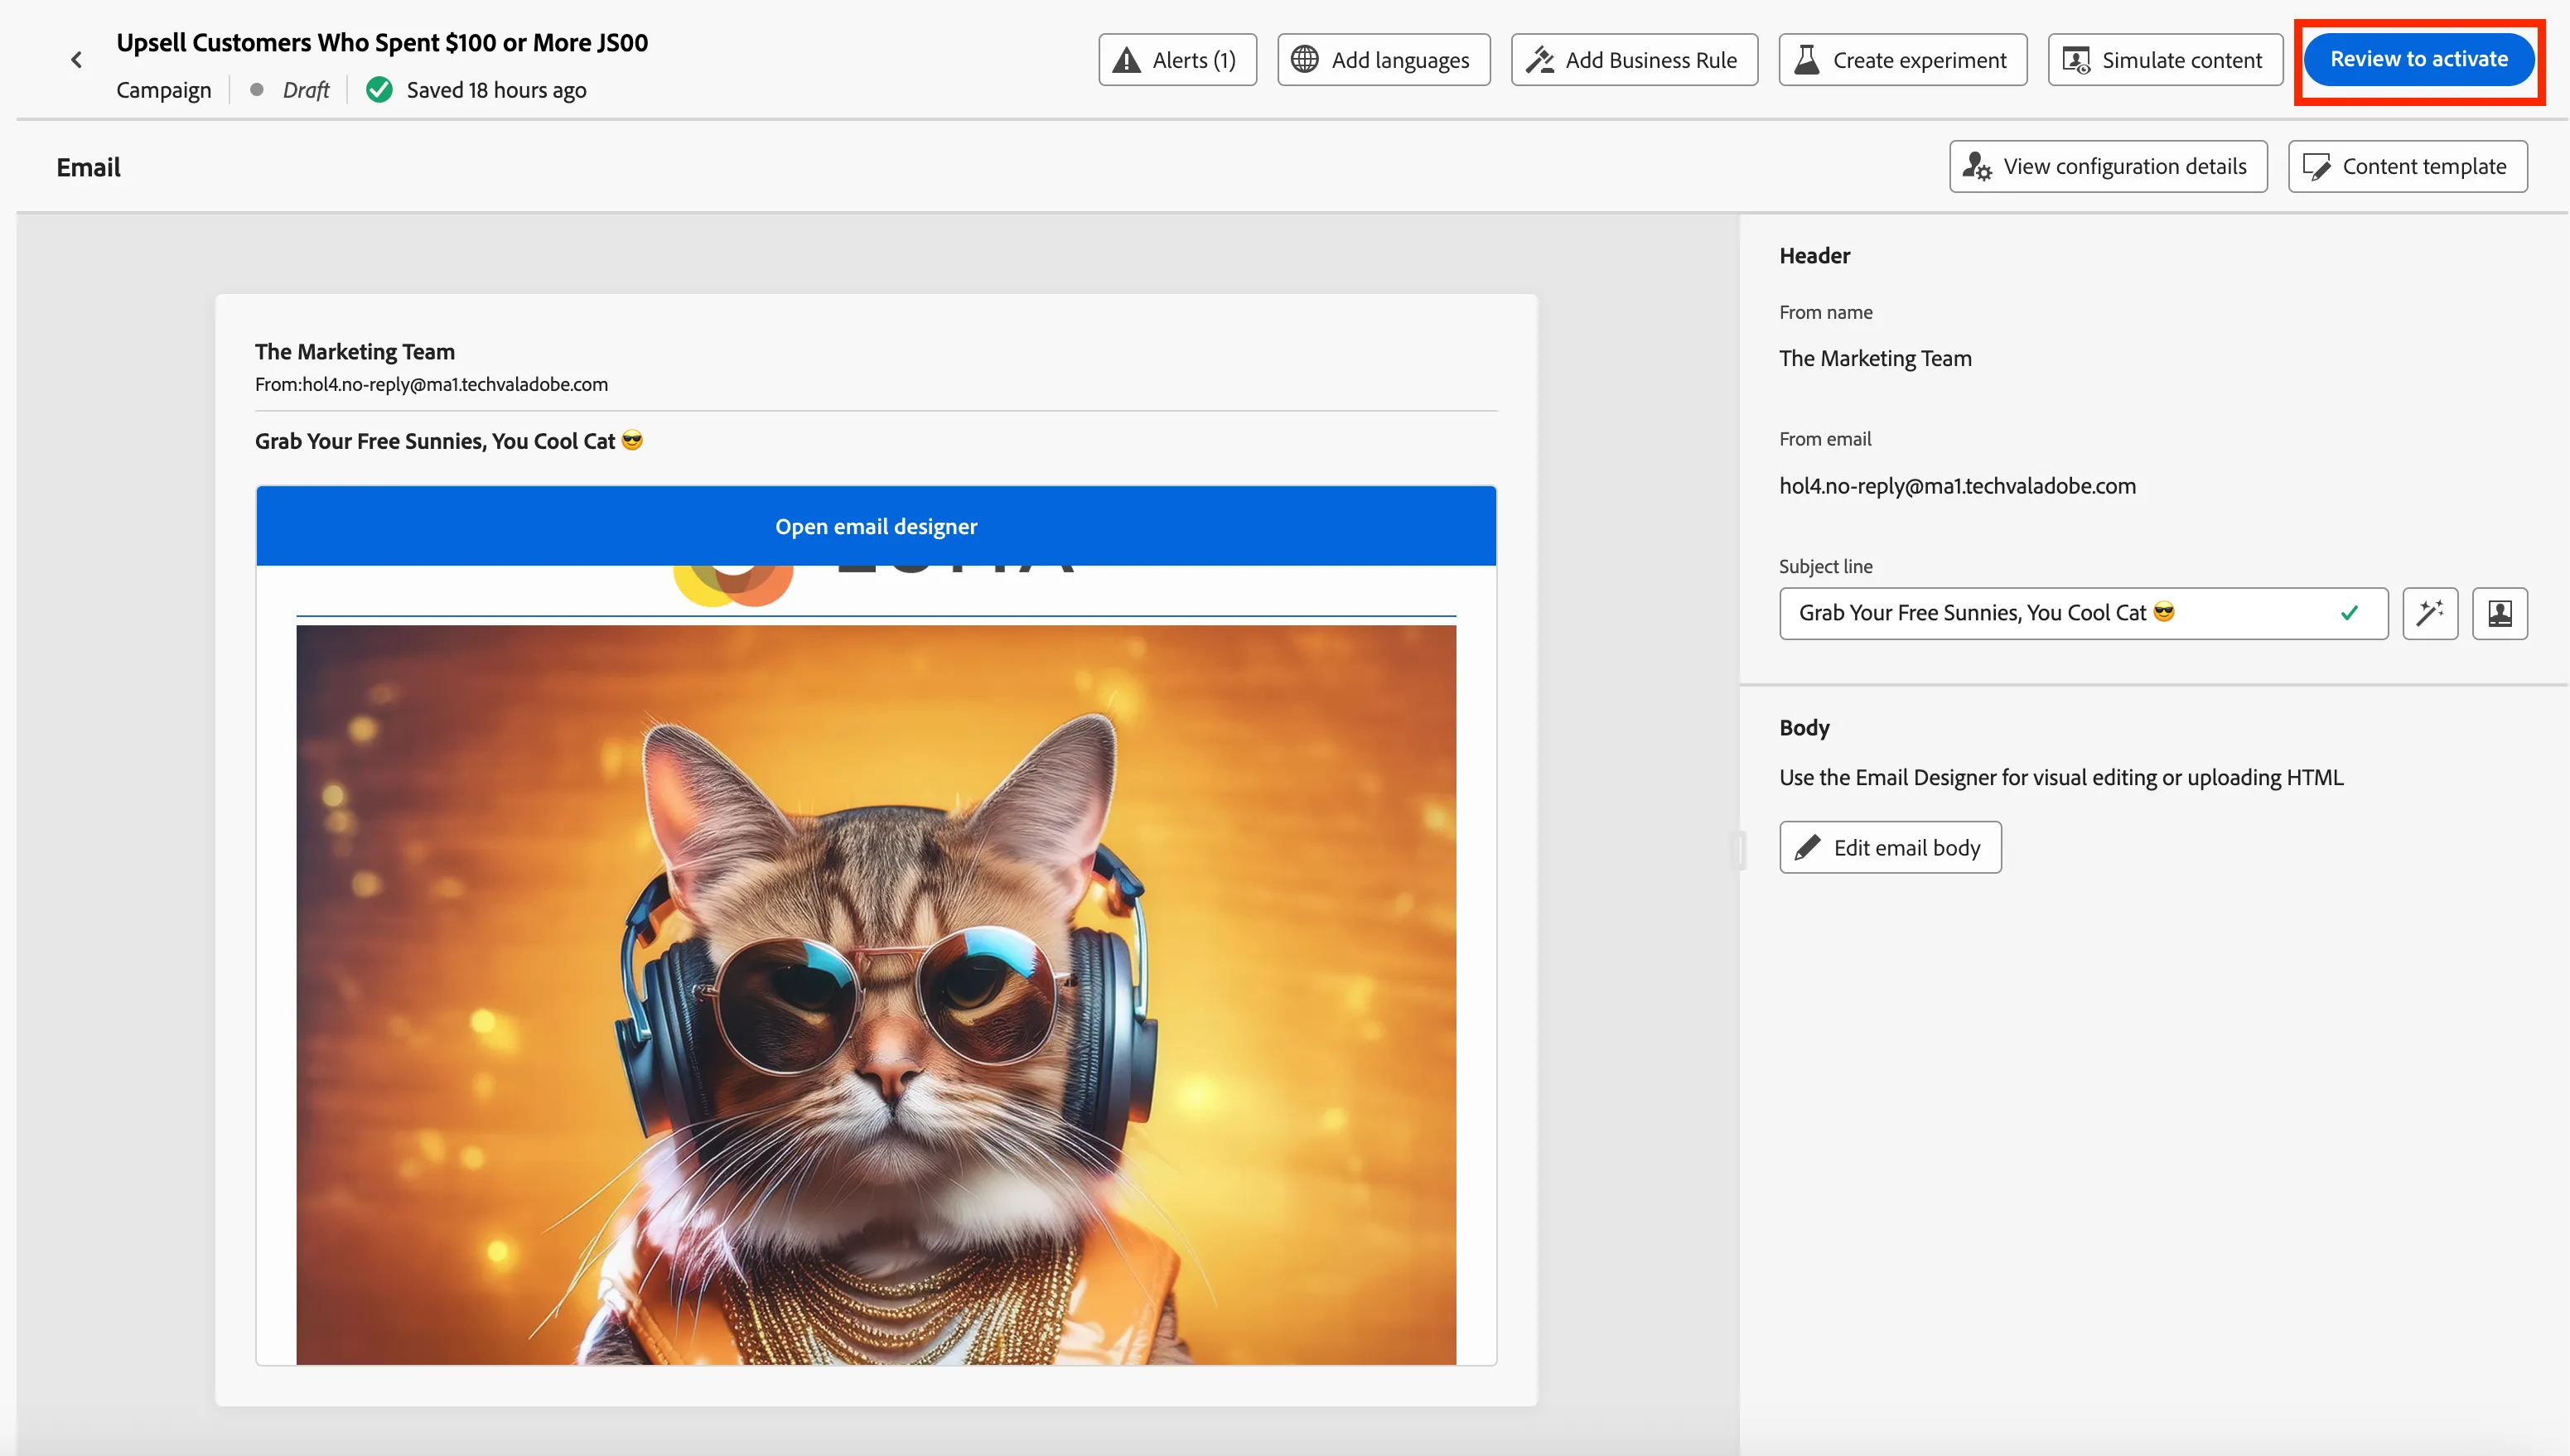The height and width of the screenshot is (1456, 2570).
Task: Click the panel resize handle between preview and sidebar
Action: 1738,850
